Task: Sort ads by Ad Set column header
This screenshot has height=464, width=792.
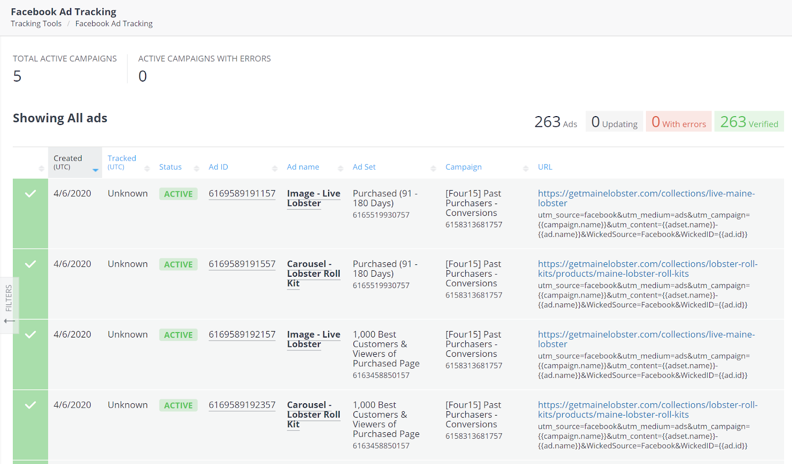Action: coord(364,167)
